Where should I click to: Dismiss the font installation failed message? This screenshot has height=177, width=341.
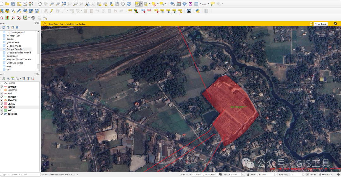335,24
